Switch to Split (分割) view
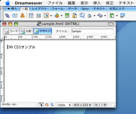Screen dimensions: 136x114 point(26,31)
